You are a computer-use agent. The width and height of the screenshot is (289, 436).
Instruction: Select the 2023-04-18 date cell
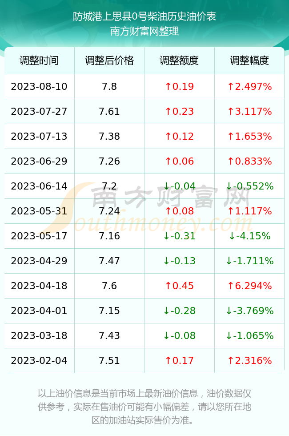tap(39, 286)
